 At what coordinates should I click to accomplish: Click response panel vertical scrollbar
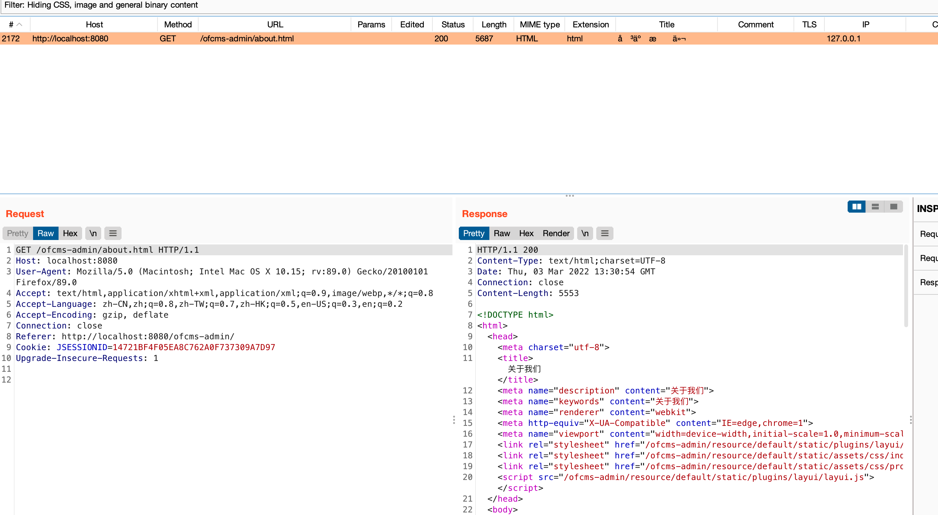pyautogui.click(x=906, y=286)
